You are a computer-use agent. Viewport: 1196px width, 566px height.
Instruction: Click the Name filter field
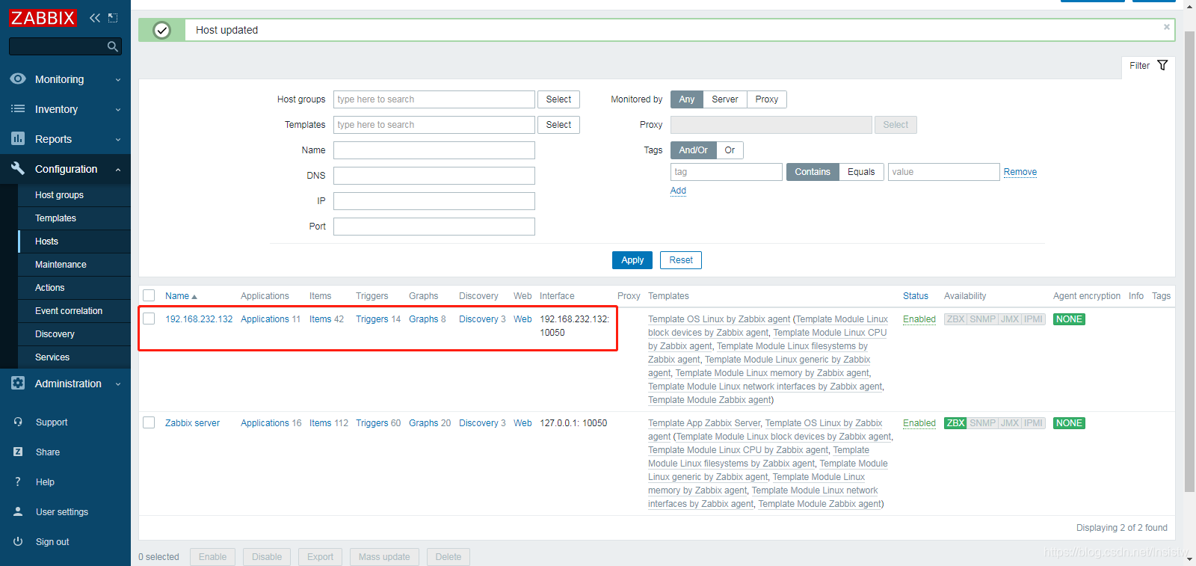coord(434,150)
